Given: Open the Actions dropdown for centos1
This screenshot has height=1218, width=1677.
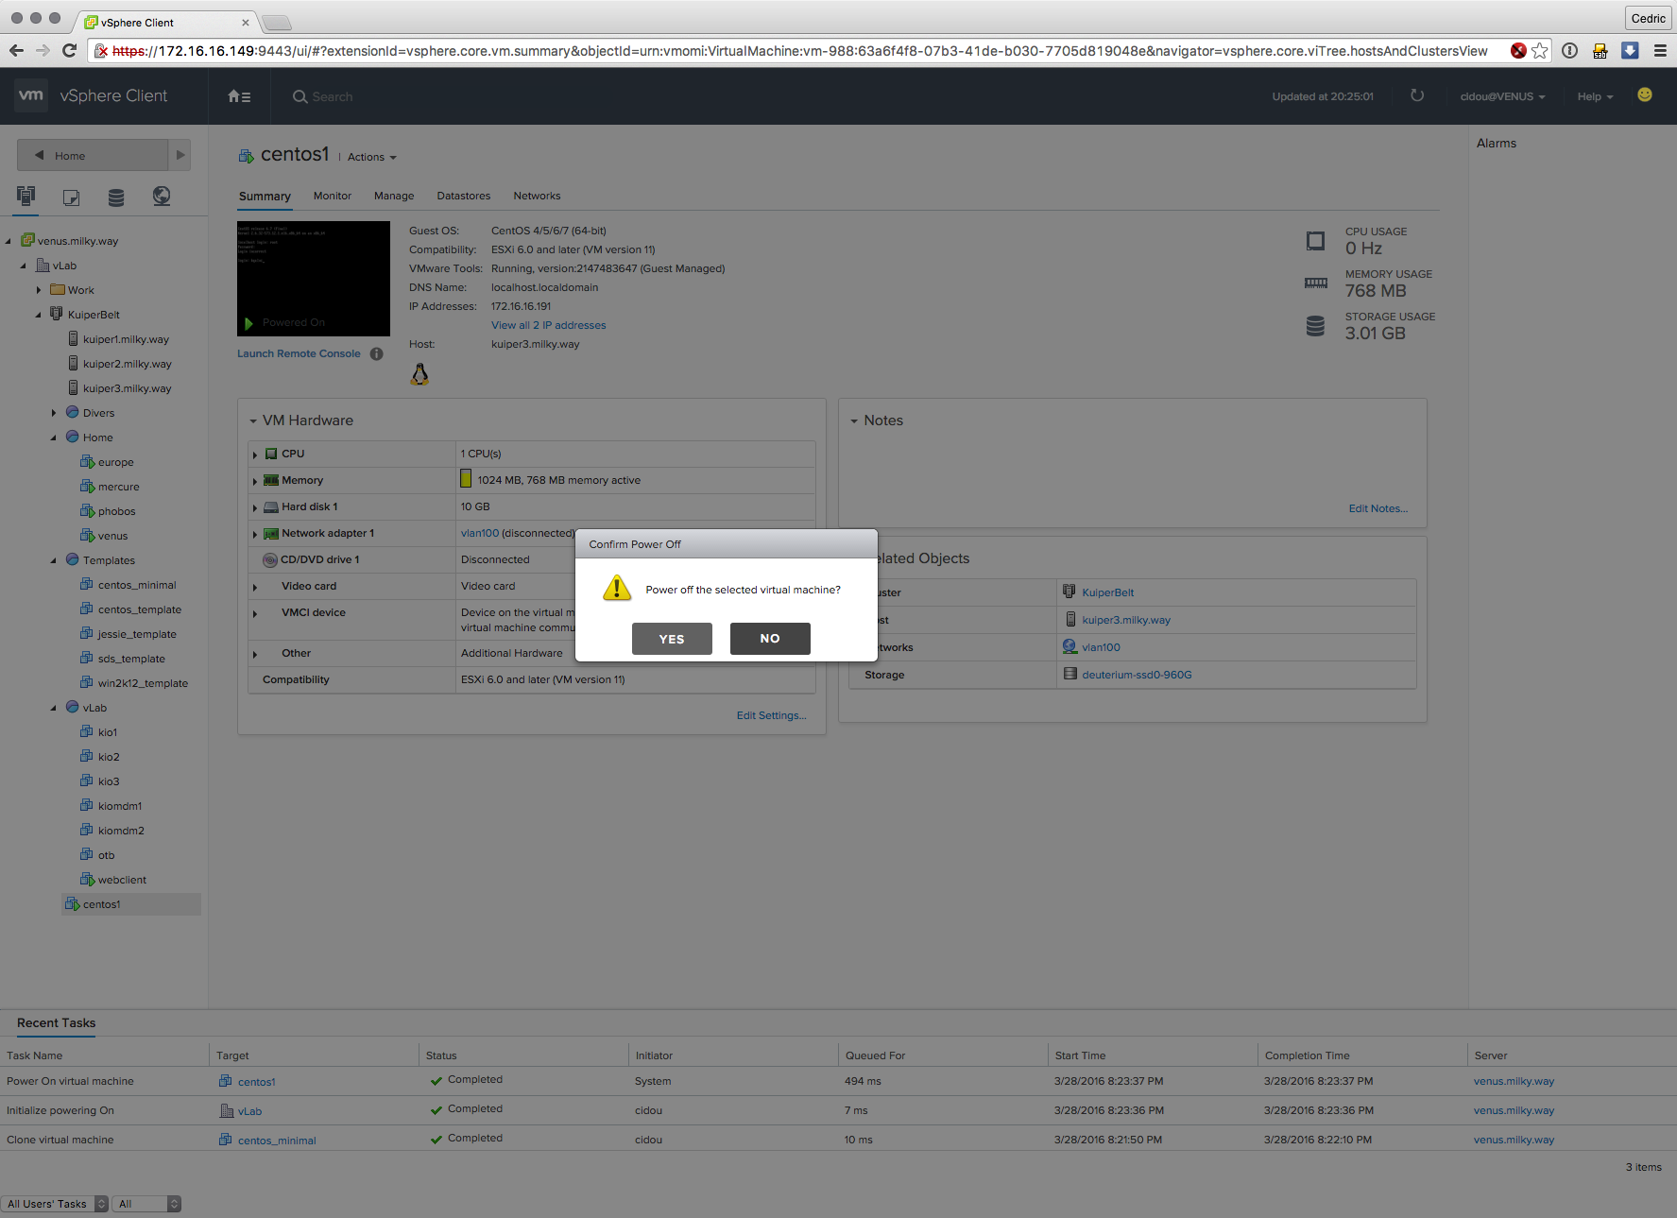Looking at the screenshot, I should tap(371, 157).
